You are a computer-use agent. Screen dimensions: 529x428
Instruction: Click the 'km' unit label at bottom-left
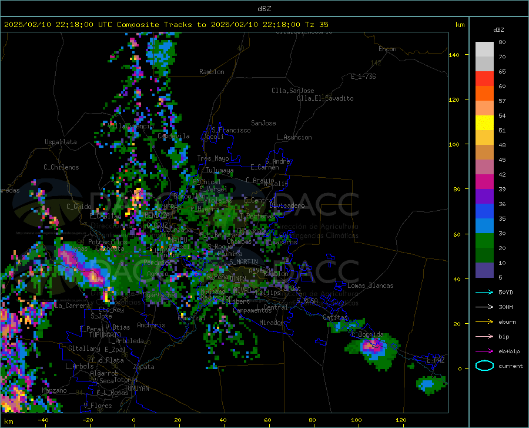[x=8, y=422]
